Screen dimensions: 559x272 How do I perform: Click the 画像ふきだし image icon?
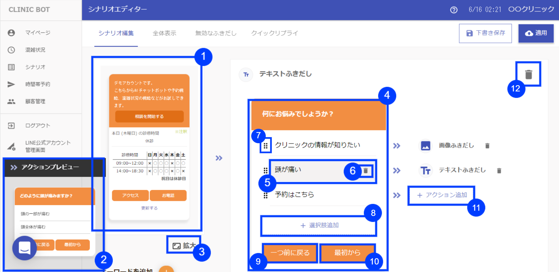pyautogui.click(x=425, y=146)
